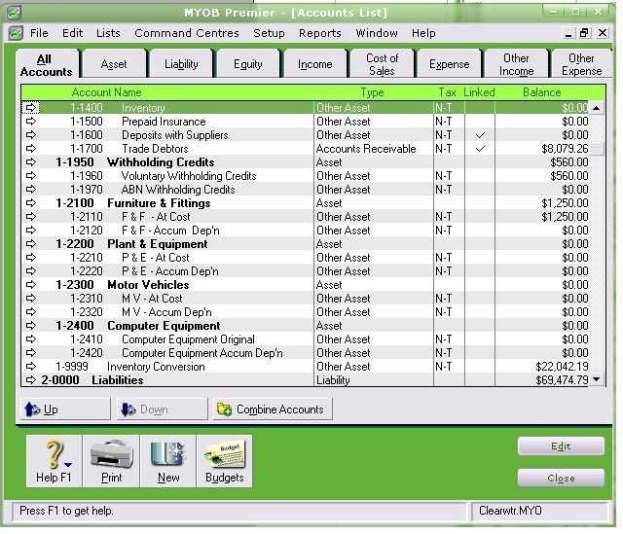Image resolution: width=623 pixels, height=534 pixels.
Task: Click the zoom arrow for M V - At Cost
Action: 30,298
